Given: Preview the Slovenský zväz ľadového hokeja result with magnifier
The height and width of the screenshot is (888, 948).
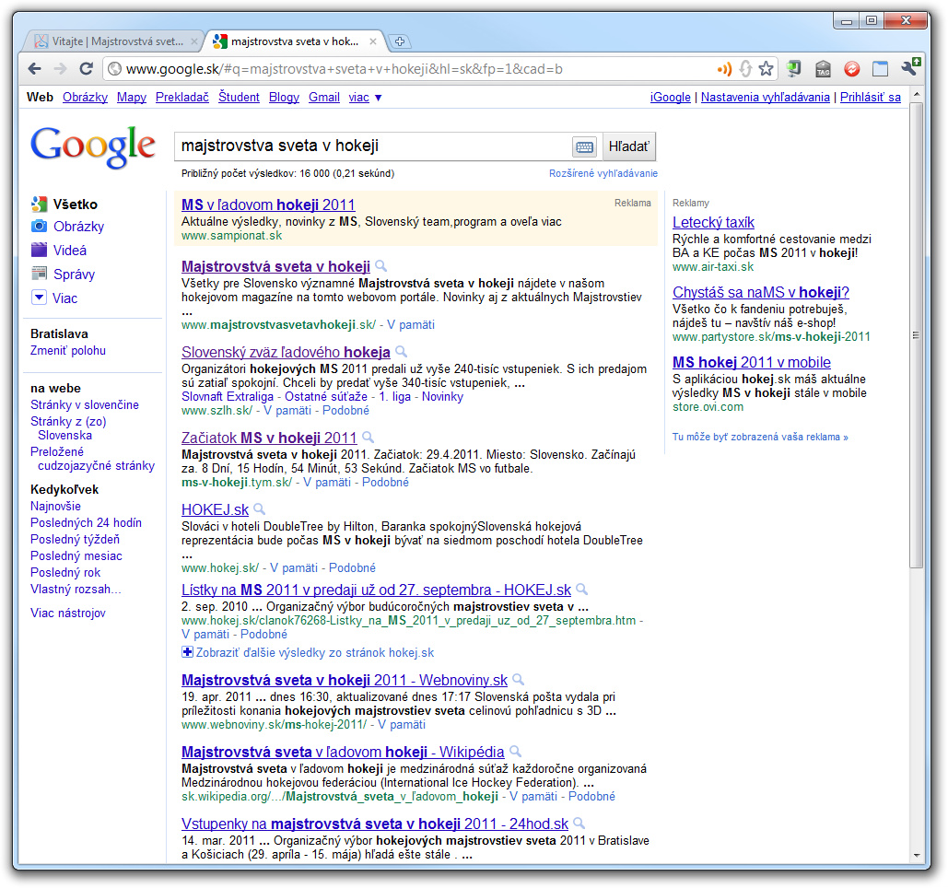Looking at the screenshot, I should coord(401,352).
